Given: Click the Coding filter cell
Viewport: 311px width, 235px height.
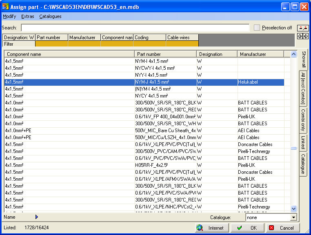Looking at the screenshot, I should (x=149, y=44).
